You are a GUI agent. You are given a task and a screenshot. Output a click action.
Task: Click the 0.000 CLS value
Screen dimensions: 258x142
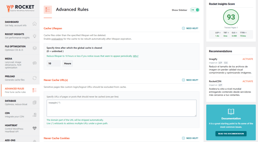pyautogui.click(x=234, y=36)
